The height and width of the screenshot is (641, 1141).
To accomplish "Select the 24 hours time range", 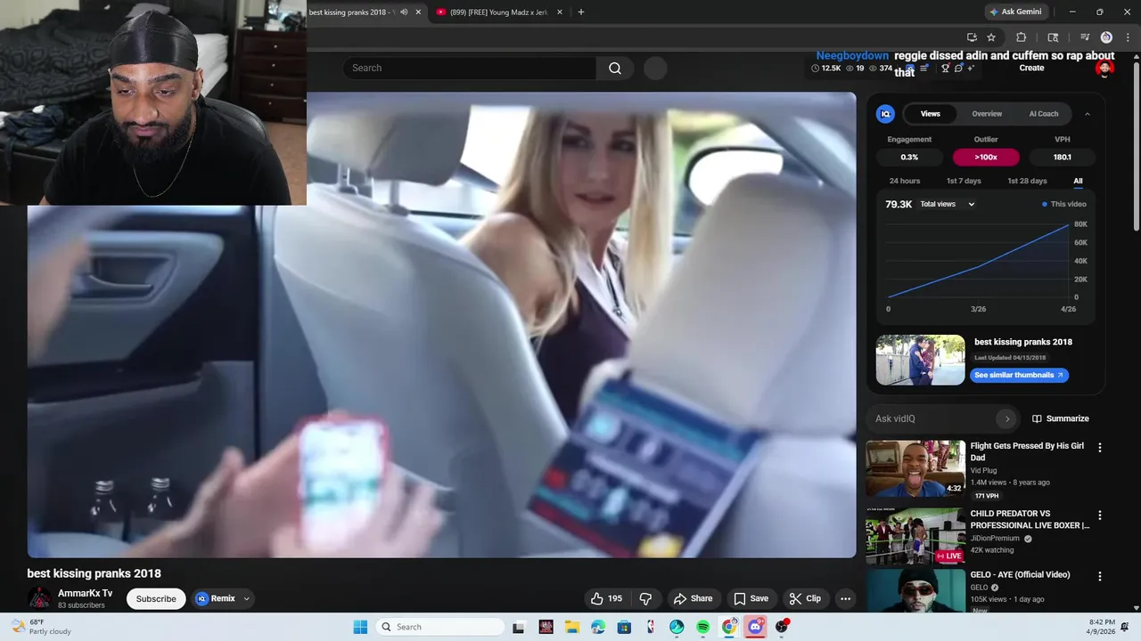I will click(x=904, y=181).
